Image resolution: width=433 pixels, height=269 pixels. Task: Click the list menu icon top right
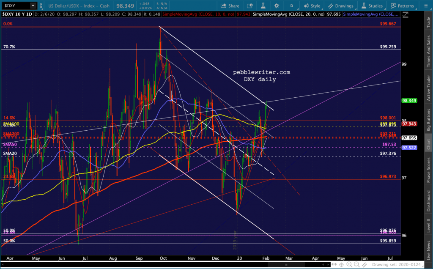425,6
